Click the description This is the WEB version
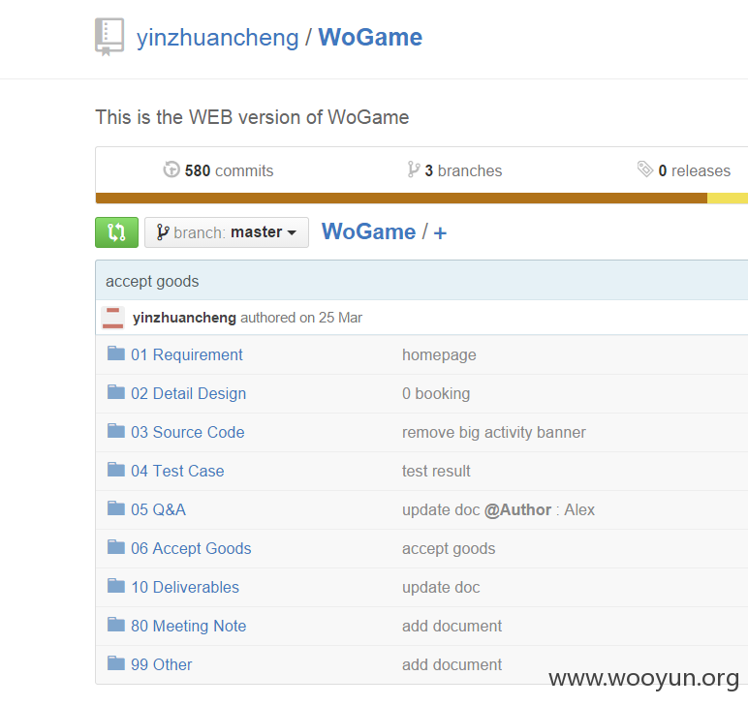The width and height of the screenshot is (748, 706). coord(252,117)
